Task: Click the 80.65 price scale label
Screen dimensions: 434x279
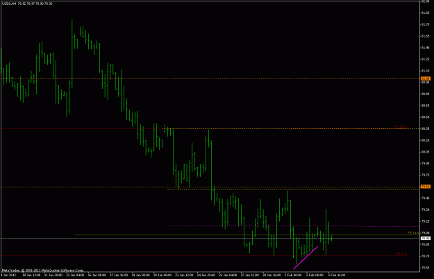Action: coord(426,105)
